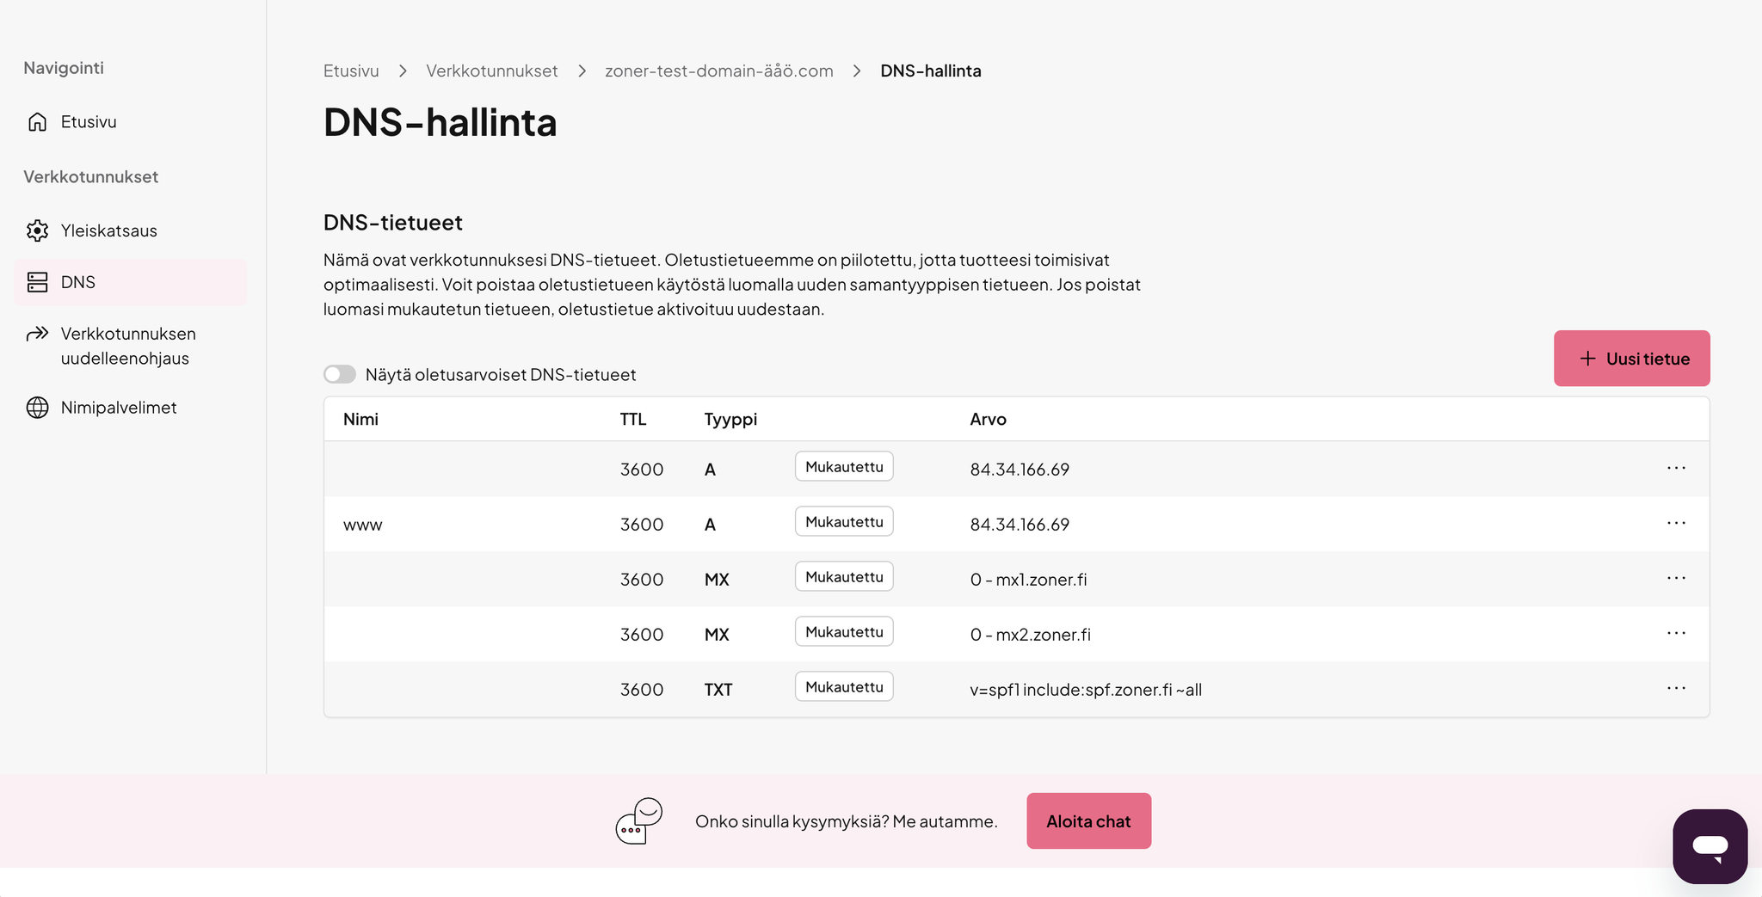This screenshot has height=897, width=1762.
Task: Click the Arvo column header
Action: tap(988, 419)
